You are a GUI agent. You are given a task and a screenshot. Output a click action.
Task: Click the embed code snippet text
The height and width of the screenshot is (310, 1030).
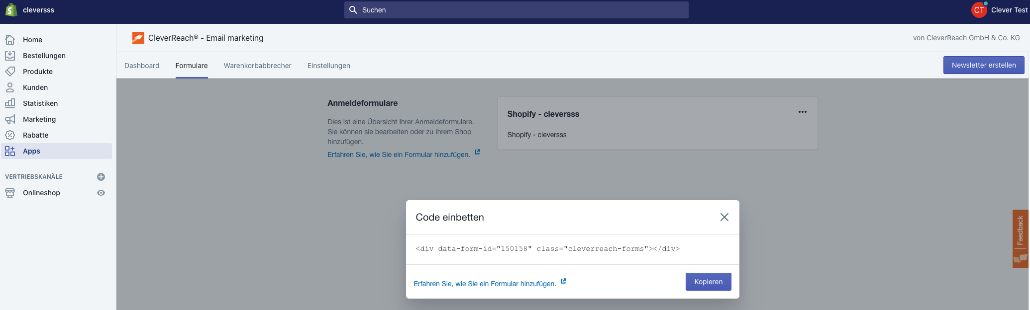(548, 249)
